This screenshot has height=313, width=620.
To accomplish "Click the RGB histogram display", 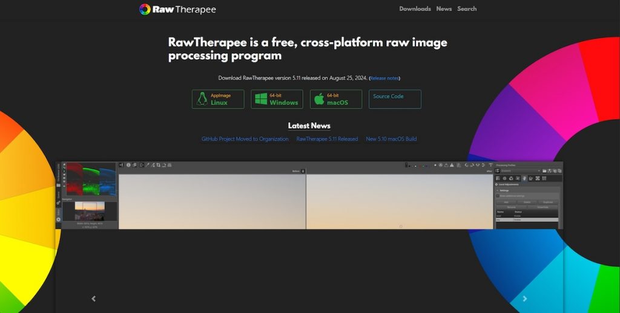I will click(91, 179).
